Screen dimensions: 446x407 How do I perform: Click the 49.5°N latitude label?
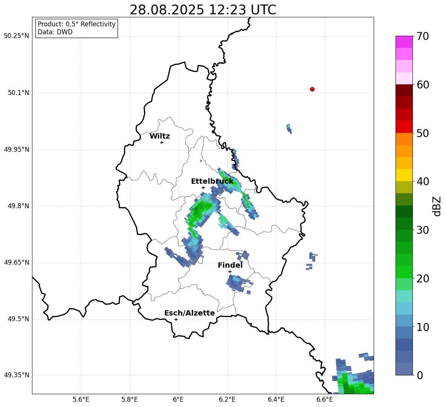tap(18, 319)
